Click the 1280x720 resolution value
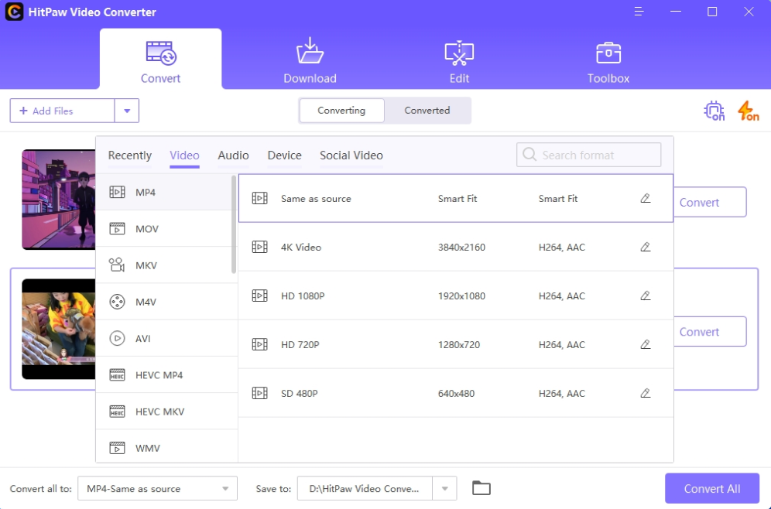The image size is (771, 509). [459, 344]
